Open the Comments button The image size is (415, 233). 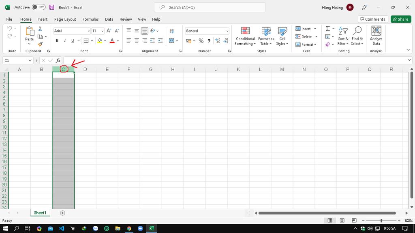coord(372,19)
